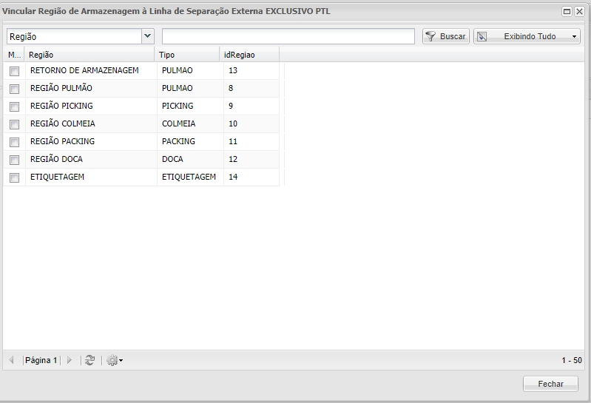
Task: Click idRegiao value 10
Action: [251, 123]
